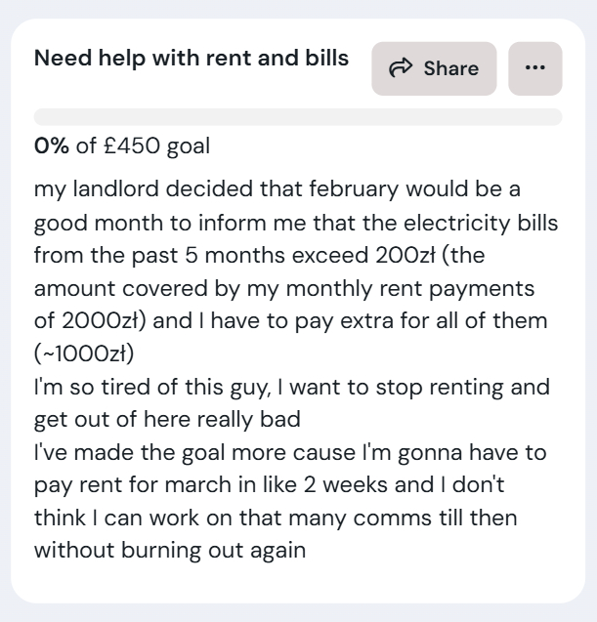The height and width of the screenshot is (622, 597).
Task: Open the three-dot more options menu
Action: tap(534, 68)
